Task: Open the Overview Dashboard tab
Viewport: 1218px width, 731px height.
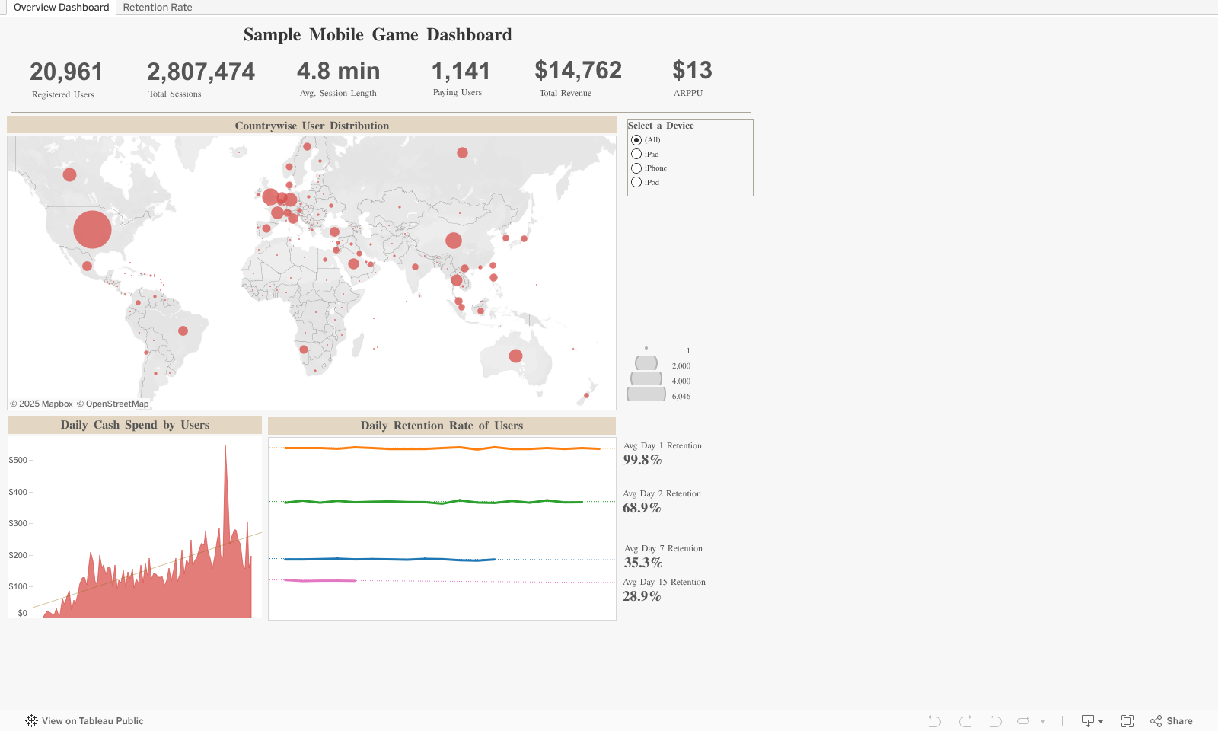Action: point(61,8)
